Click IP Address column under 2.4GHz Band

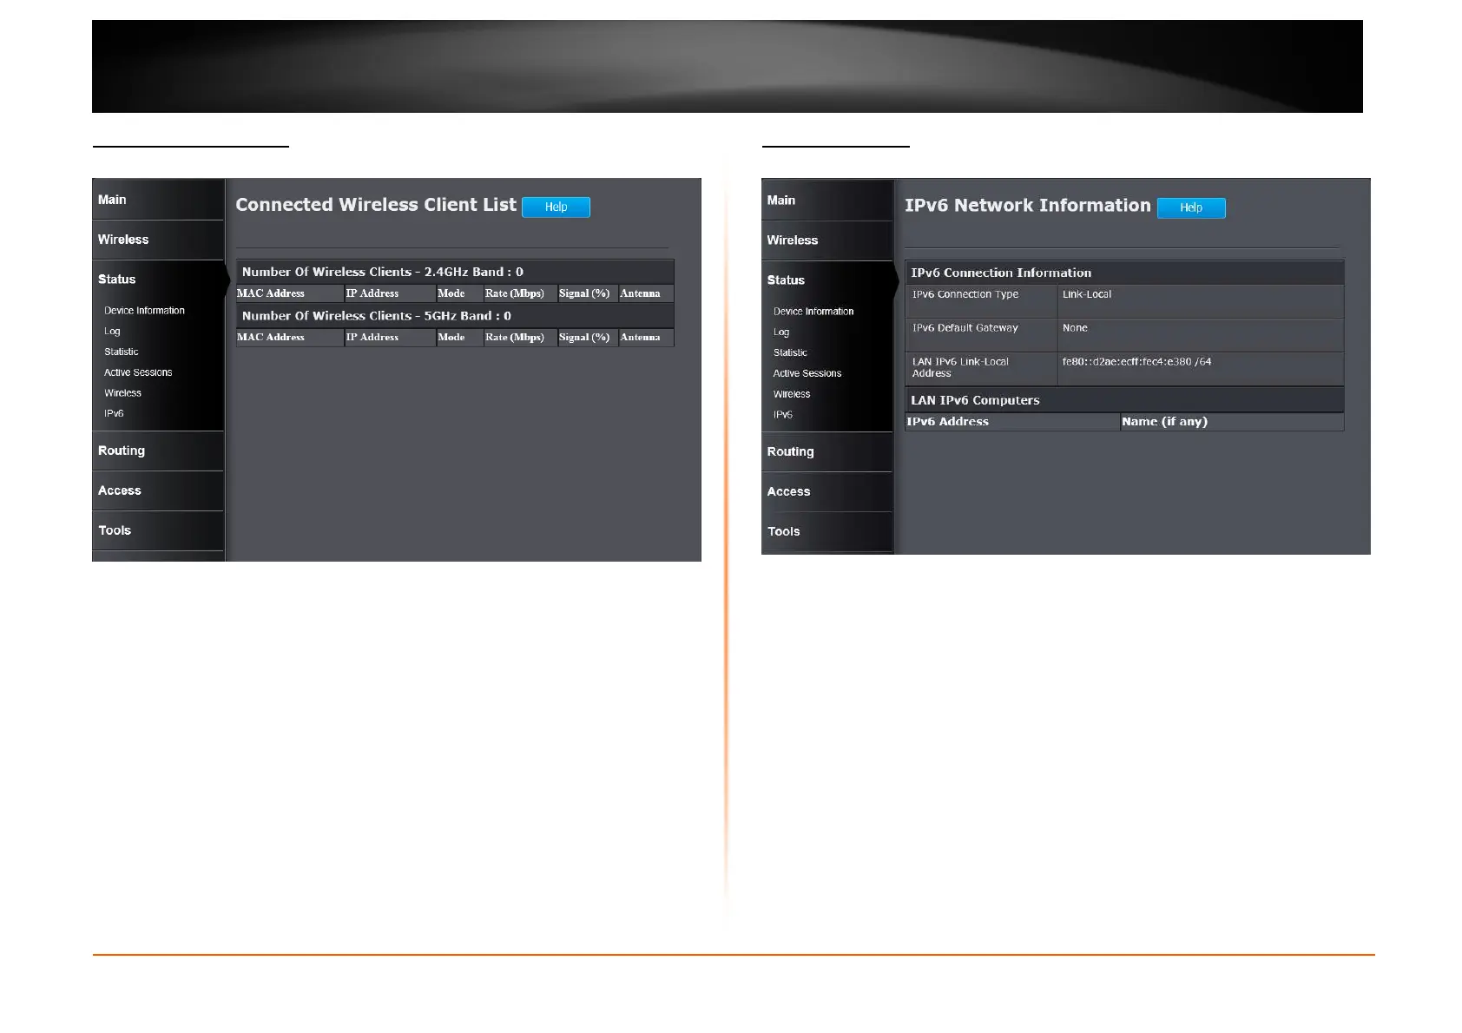click(x=390, y=293)
